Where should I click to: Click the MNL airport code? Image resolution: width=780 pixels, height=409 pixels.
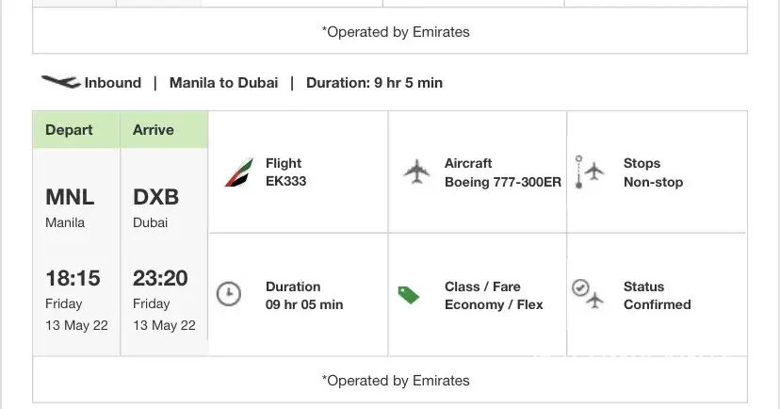click(x=70, y=198)
